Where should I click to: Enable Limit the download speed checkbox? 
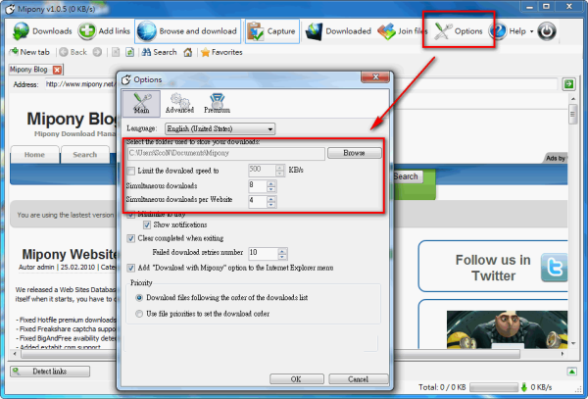[x=131, y=171]
